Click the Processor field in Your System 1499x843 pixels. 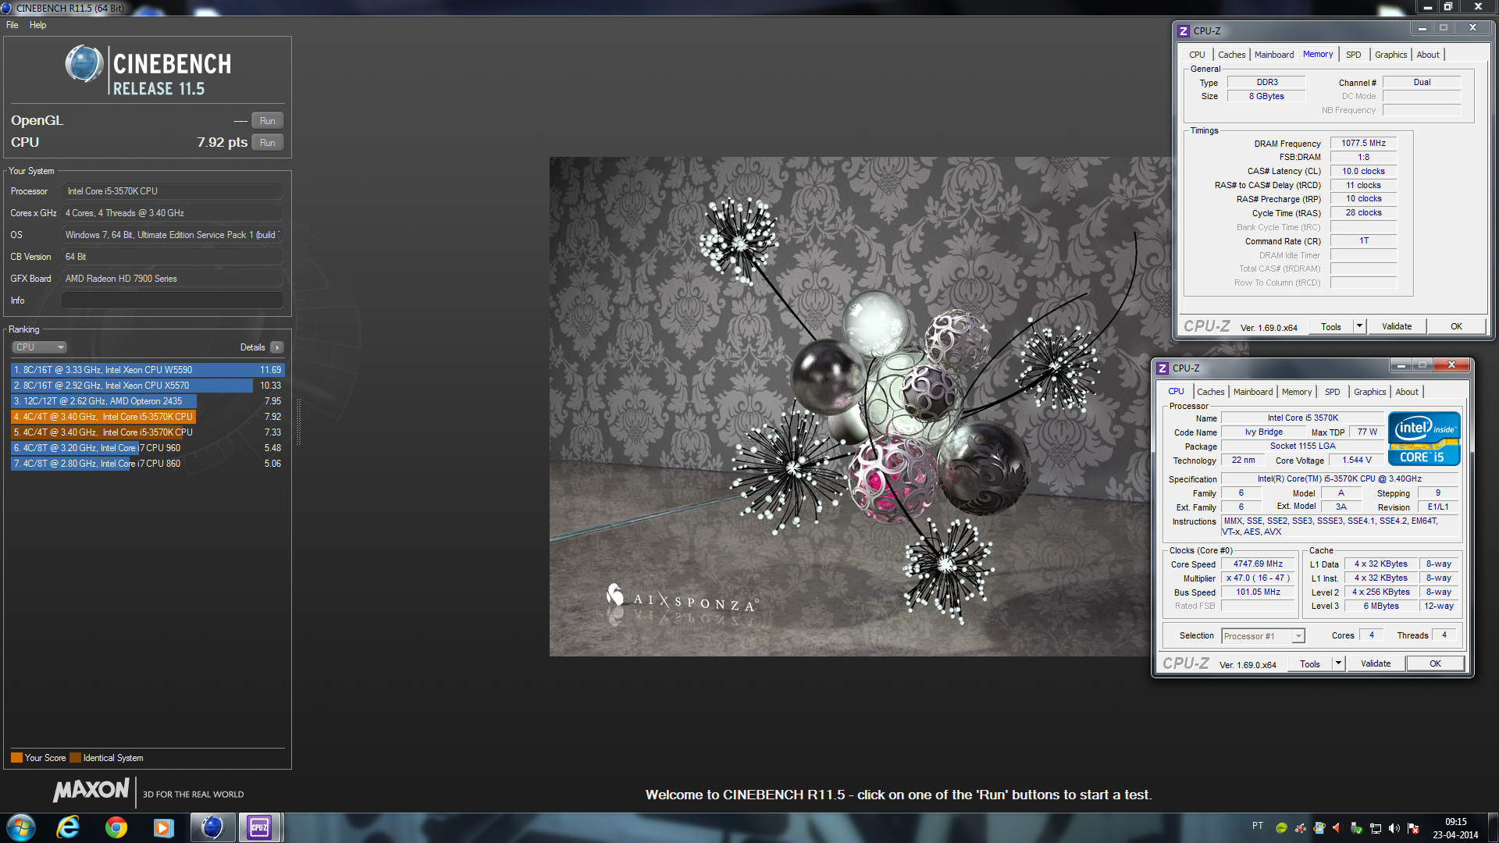(x=172, y=191)
